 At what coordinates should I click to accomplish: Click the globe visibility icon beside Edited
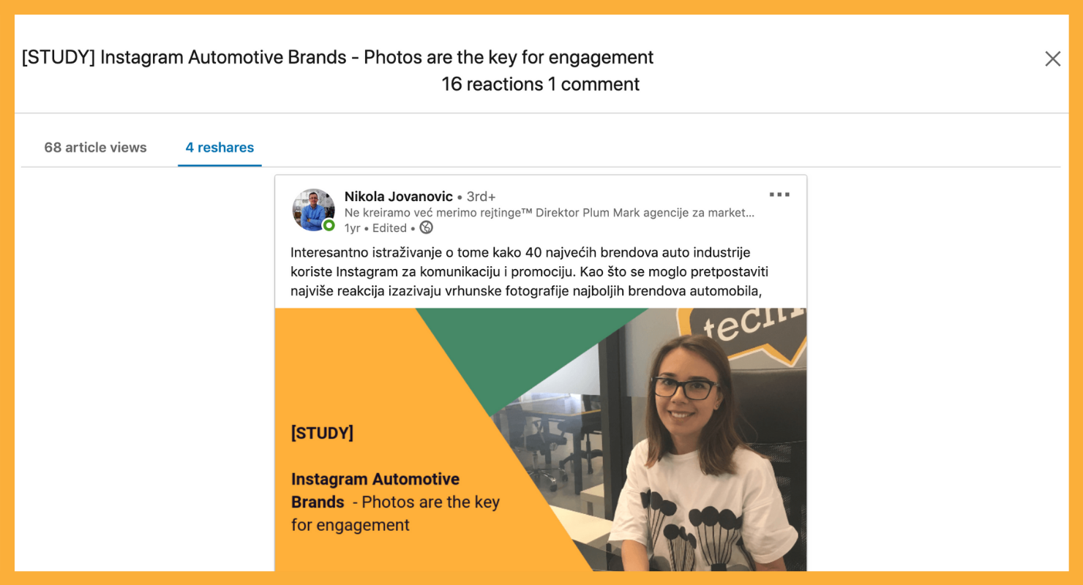click(427, 228)
